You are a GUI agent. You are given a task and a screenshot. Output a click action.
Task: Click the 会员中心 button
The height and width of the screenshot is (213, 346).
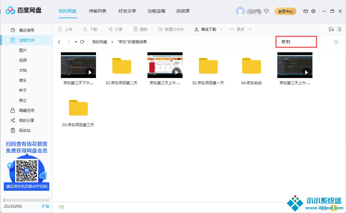click(285, 11)
